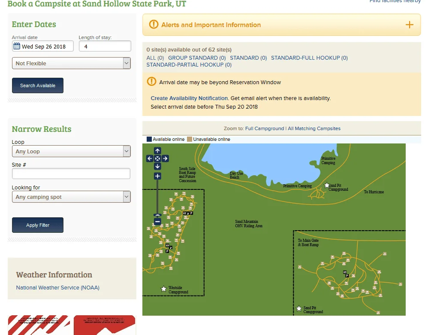Pan the map right with arrow
437x335 pixels.
point(165,158)
